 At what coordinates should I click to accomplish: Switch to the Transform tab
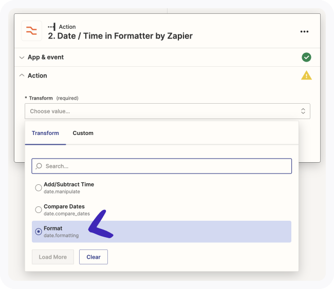[x=45, y=133]
